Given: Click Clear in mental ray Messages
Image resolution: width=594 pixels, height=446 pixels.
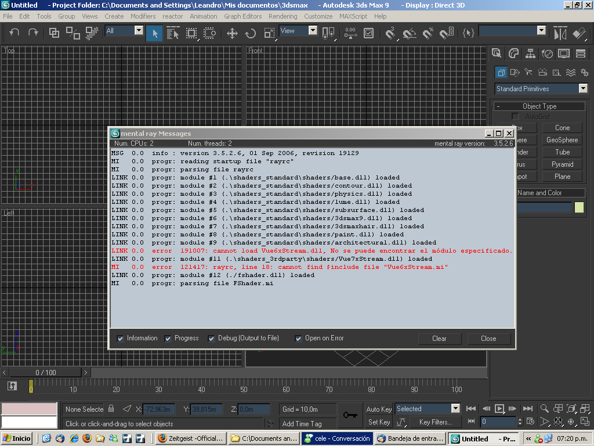Looking at the screenshot, I should click(440, 339).
